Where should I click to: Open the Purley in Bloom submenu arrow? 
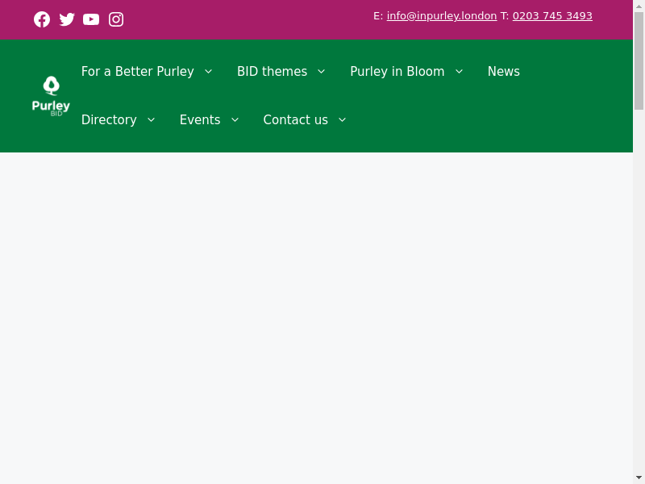pos(459,72)
